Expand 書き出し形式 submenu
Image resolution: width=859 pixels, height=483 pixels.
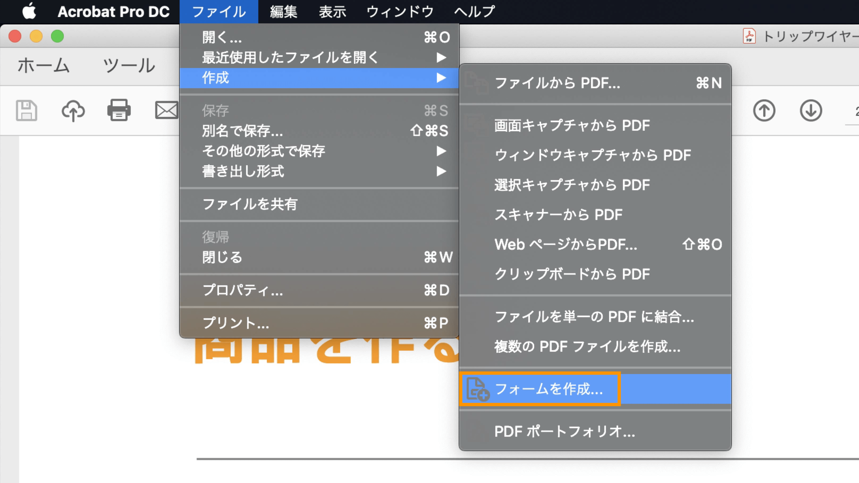[x=319, y=171]
